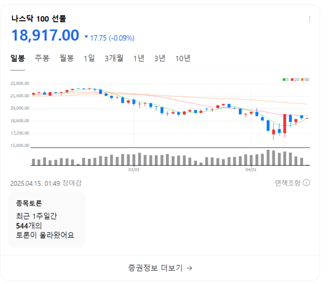Viewport: 328px width, 284px height.
Task: Click the 04/01 date marker on chart
Action: (251, 169)
